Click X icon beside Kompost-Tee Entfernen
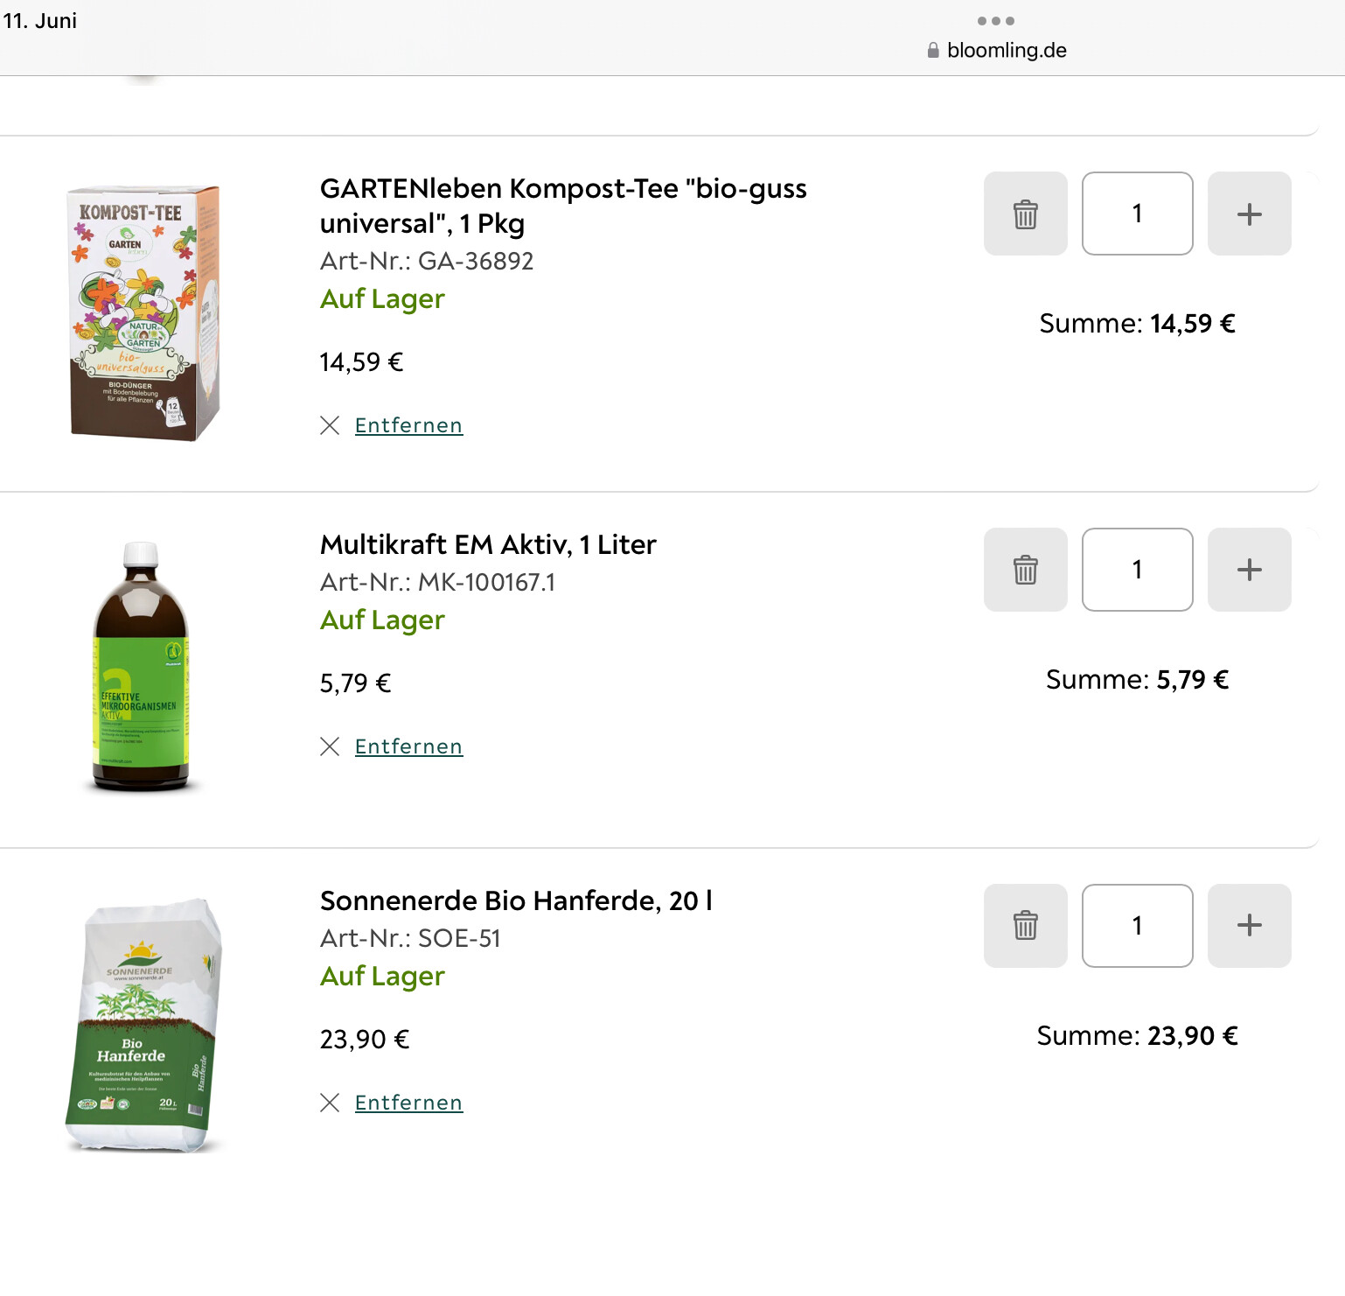This screenshot has width=1345, height=1296. click(x=330, y=425)
